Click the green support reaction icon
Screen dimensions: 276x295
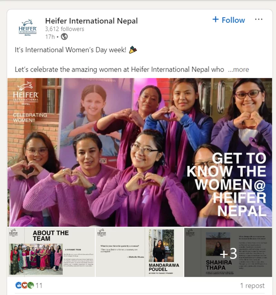point(31,285)
